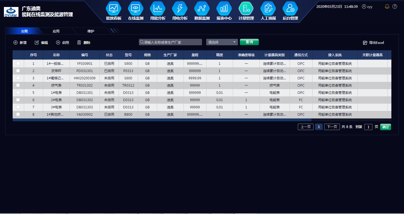Tick the checkbox for row 皮带秤
This screenshot has height=214, width=404.
tap(18, 71)
